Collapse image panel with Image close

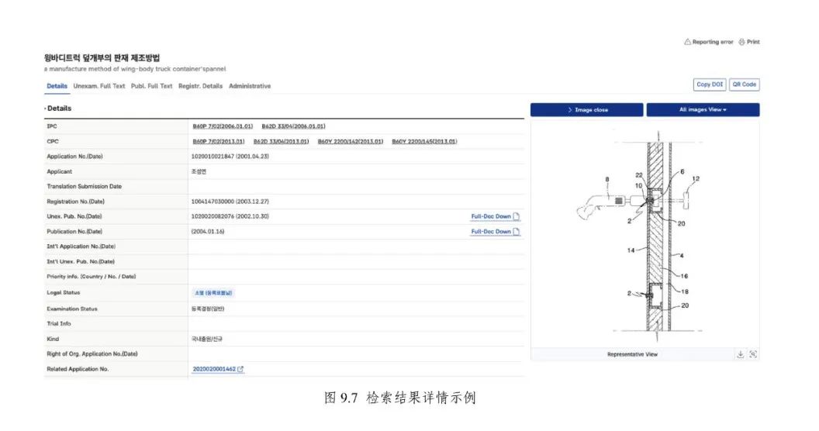pyautogui.click(x=587, y=110)
